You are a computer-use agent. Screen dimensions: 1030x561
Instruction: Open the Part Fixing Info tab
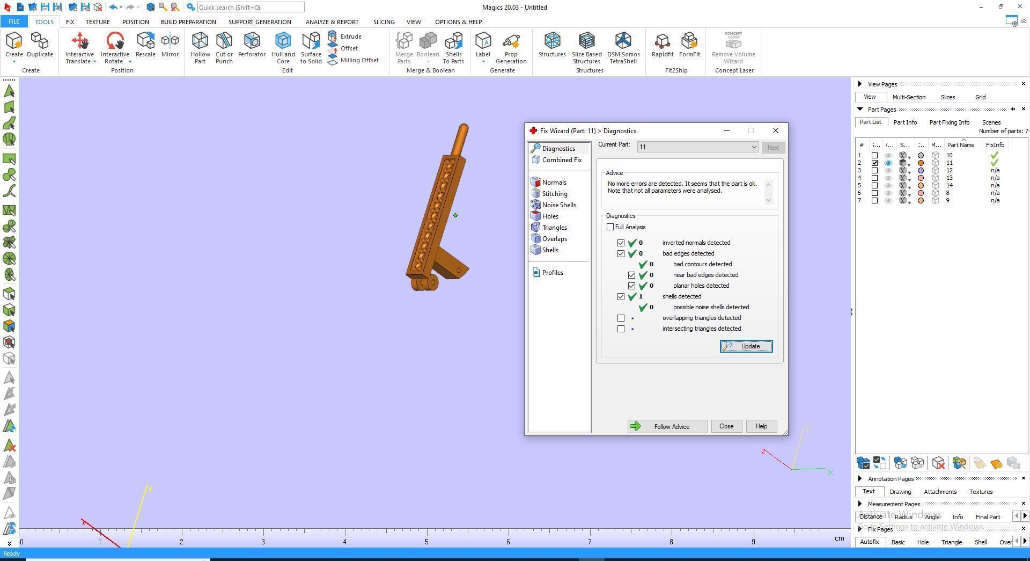[949, 122]
